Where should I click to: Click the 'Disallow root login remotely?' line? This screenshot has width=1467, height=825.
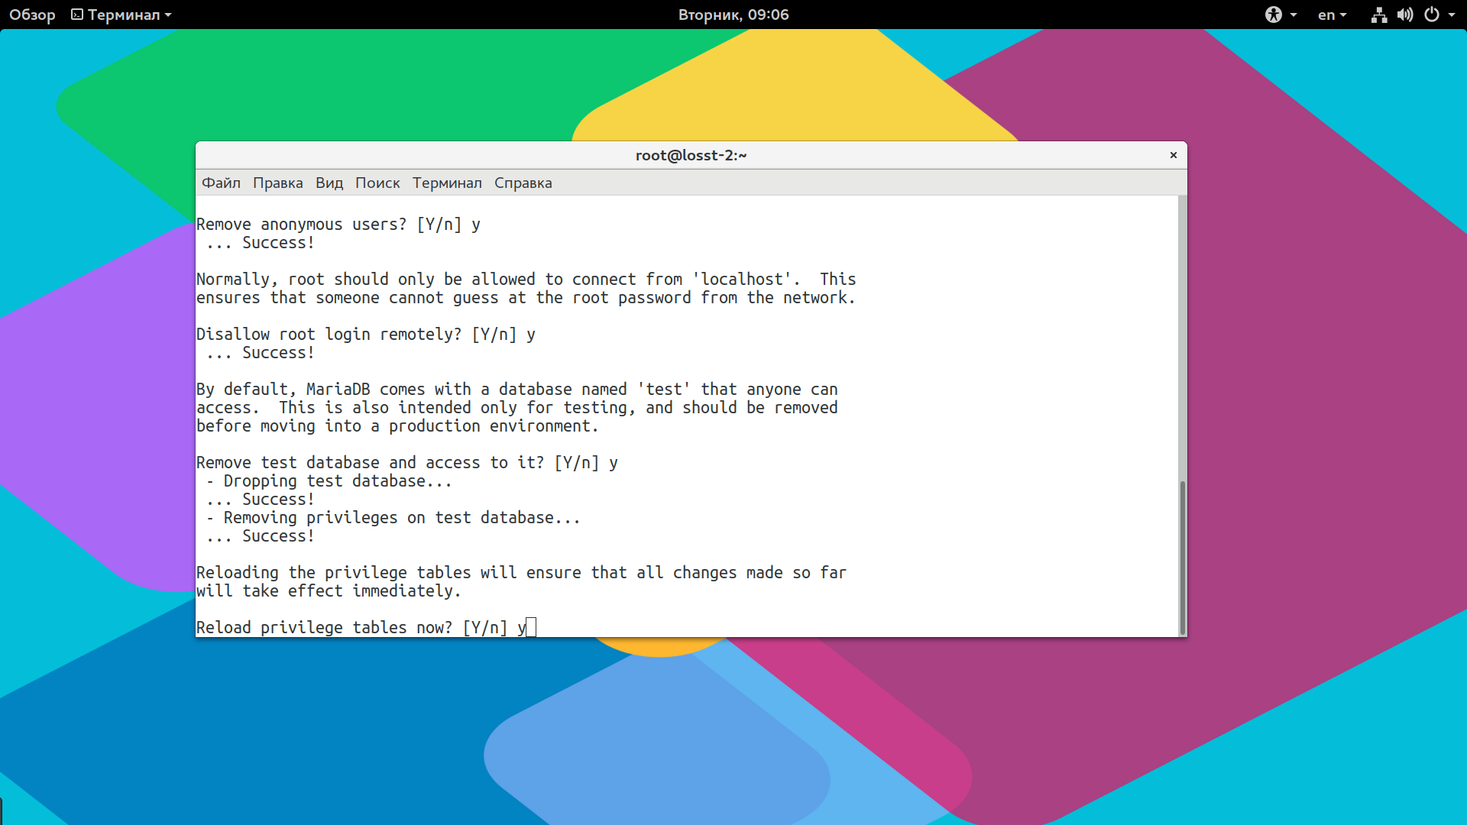tap(366, 334)
